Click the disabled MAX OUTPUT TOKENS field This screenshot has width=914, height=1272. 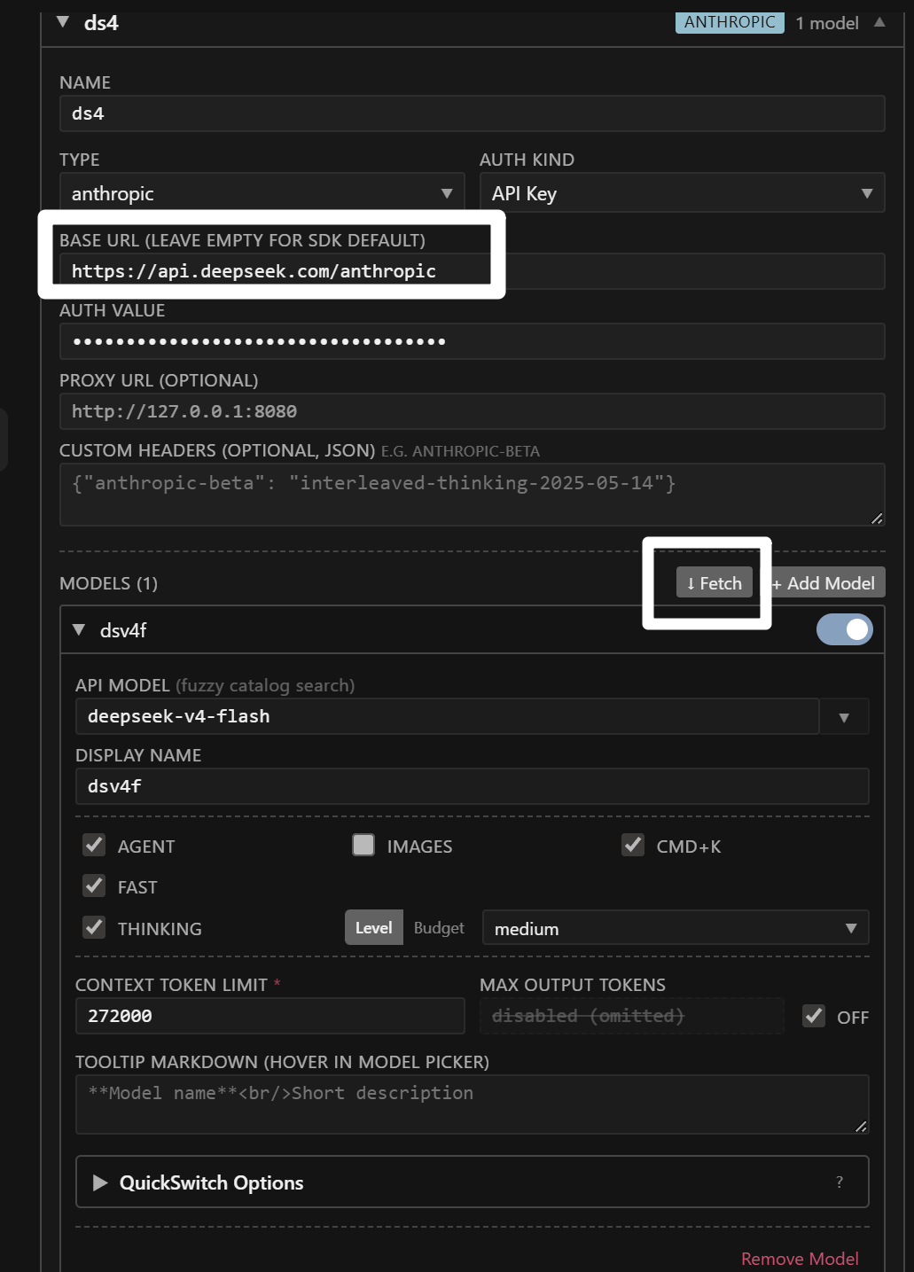[x=631, y=1016]
